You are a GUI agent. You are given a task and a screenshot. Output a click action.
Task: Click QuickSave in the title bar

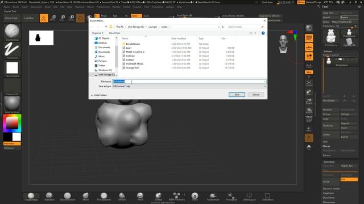click(x=267, y=2)
